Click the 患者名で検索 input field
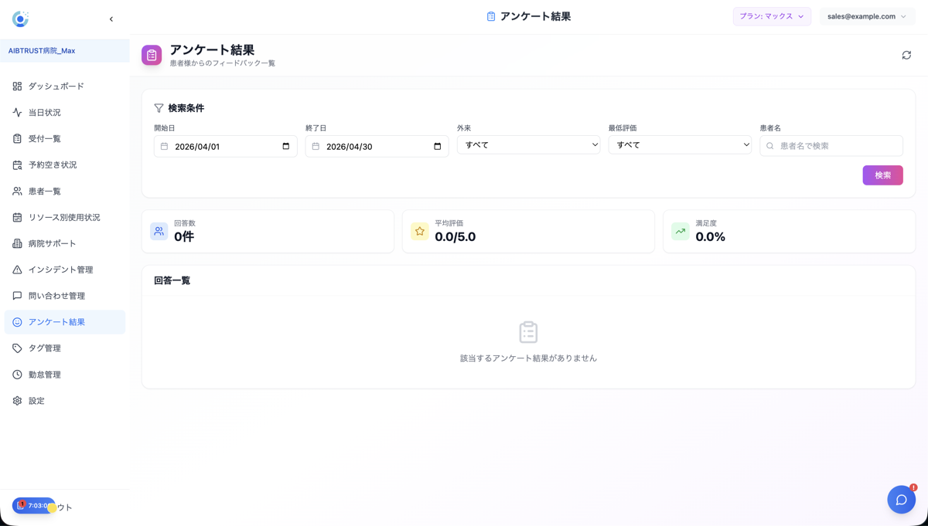 (x=831, y=145)
